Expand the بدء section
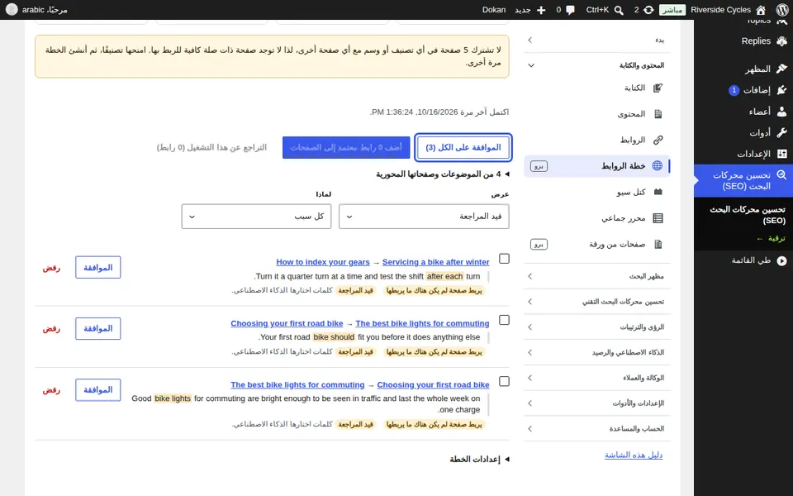The height and width of the screenshot is (496, 793). (x=596, y=40)
